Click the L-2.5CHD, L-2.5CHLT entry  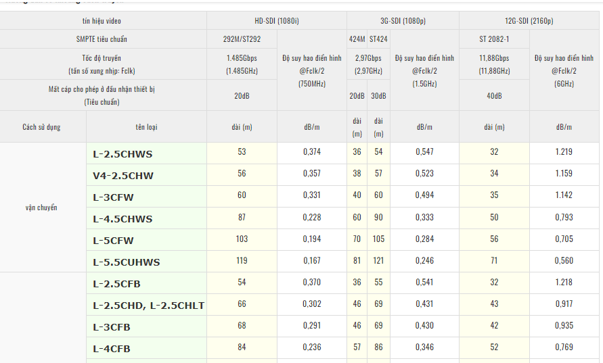148,306
